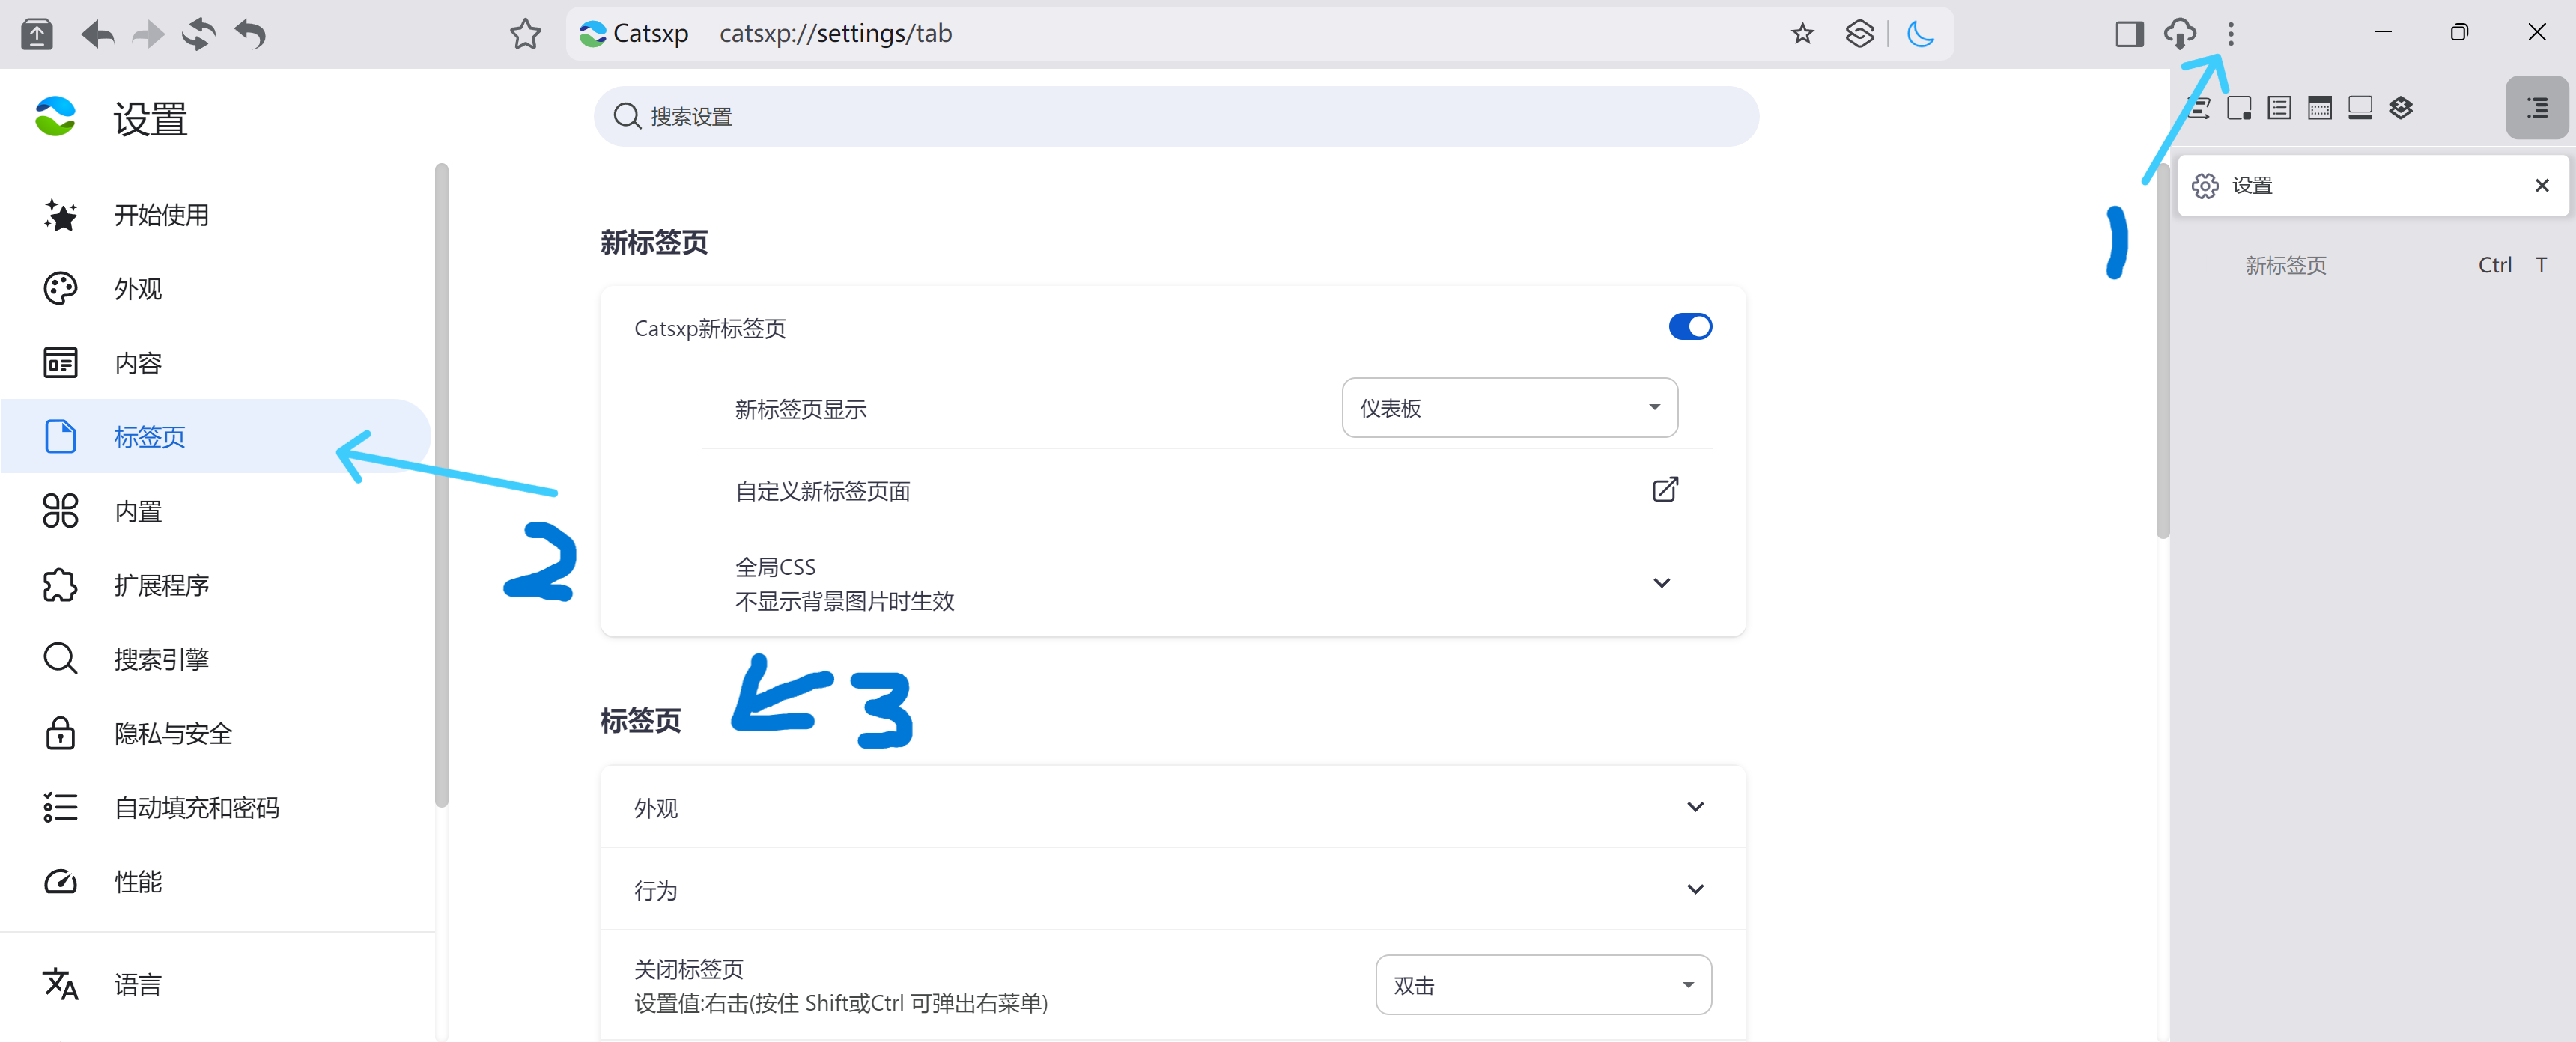
Task: Click the padlock icon for 隐私与安全
Action: coord(60,733)
